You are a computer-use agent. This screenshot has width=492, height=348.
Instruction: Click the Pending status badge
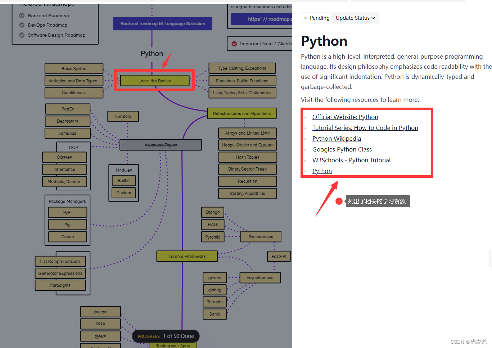[317, 18]
